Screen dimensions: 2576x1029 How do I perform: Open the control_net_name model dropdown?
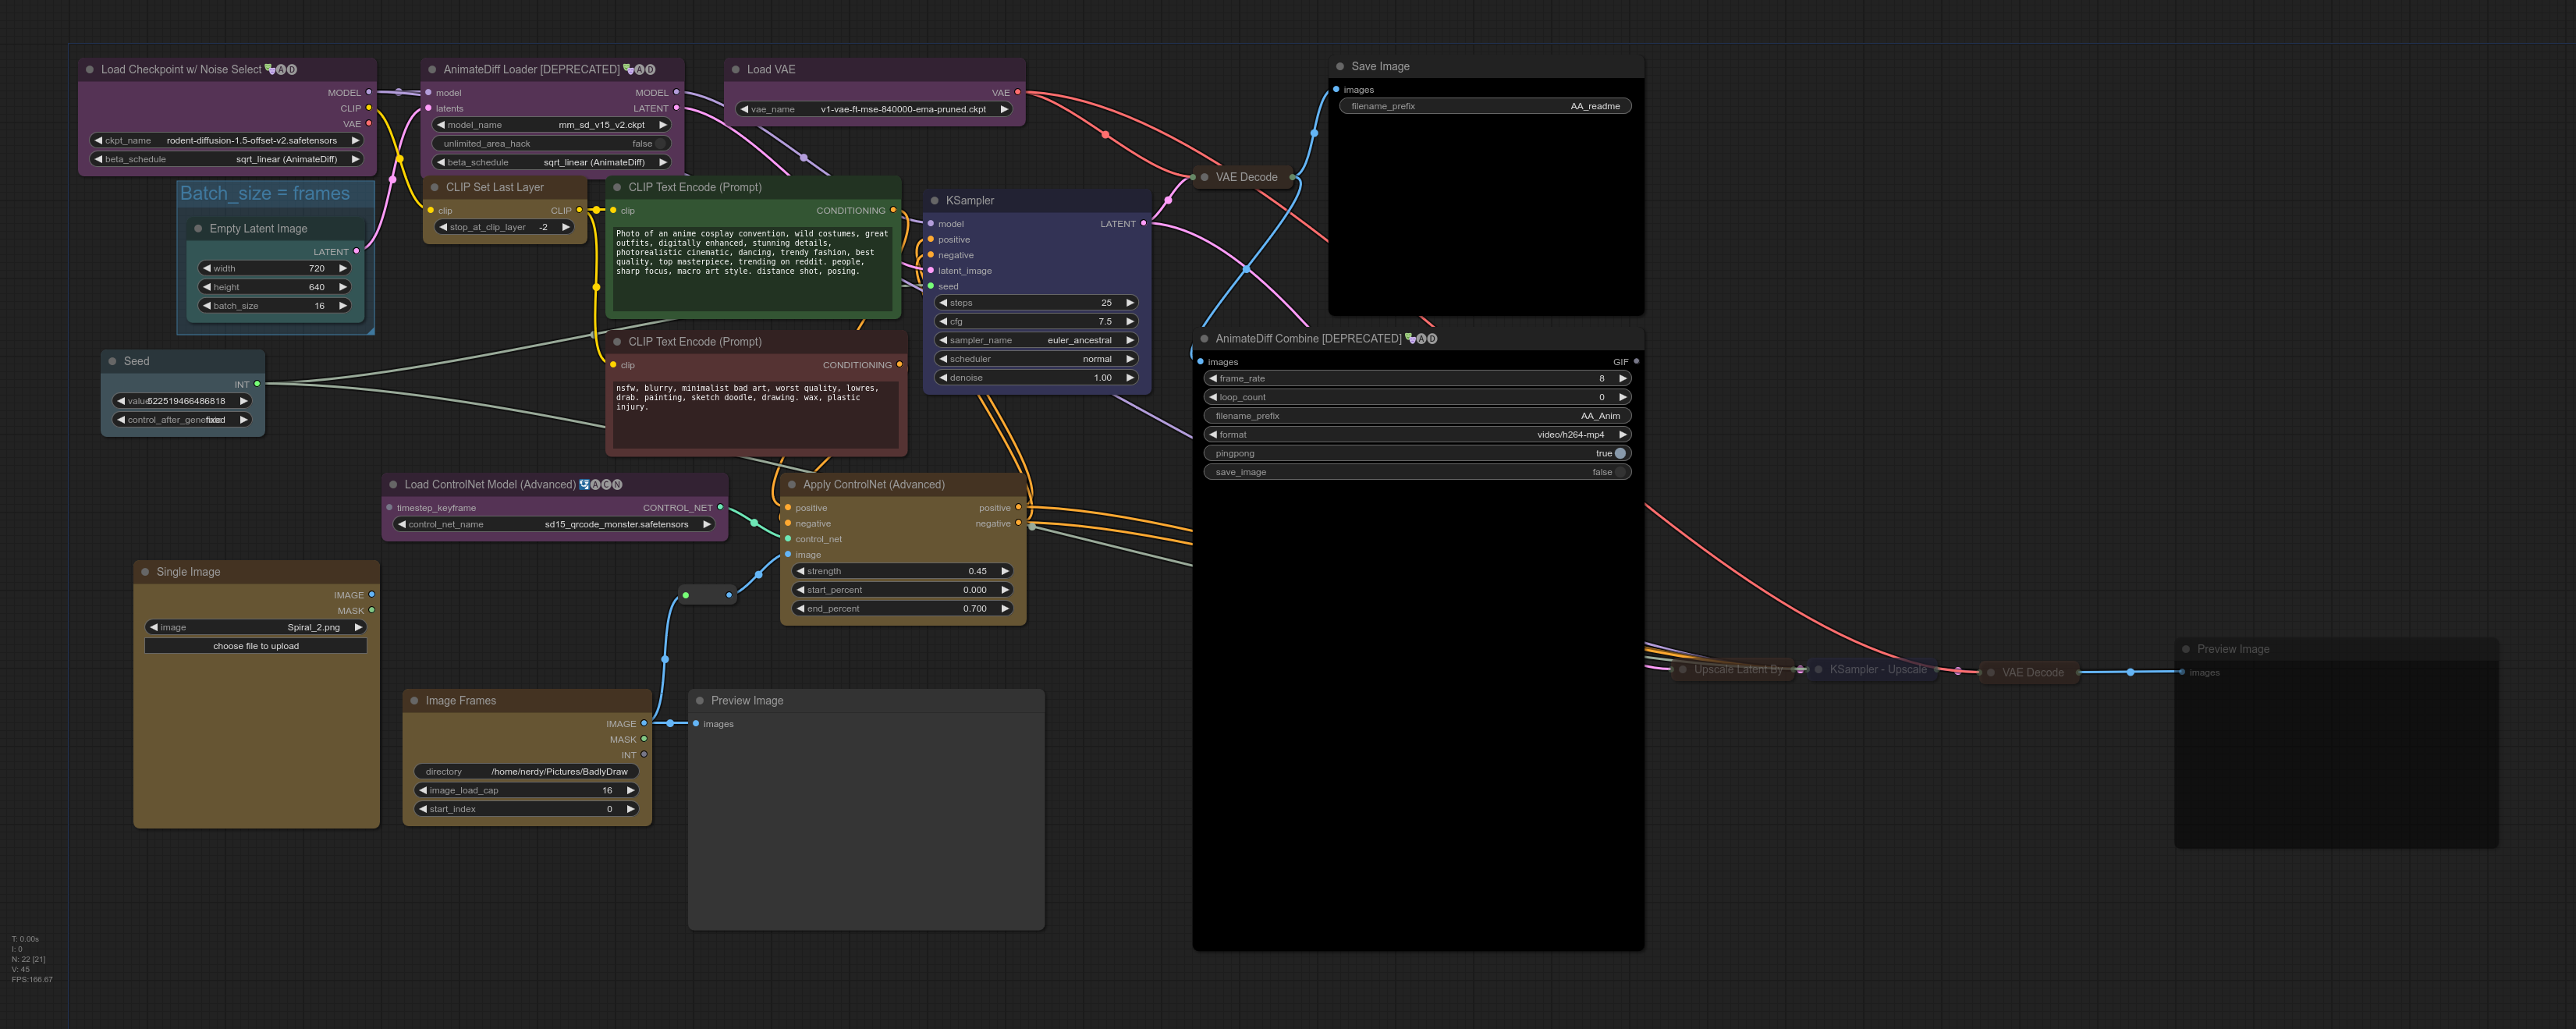[x=553, y=525]
